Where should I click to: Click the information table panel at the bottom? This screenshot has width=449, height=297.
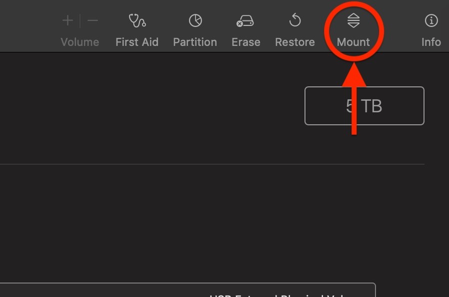tap(187, 290)
